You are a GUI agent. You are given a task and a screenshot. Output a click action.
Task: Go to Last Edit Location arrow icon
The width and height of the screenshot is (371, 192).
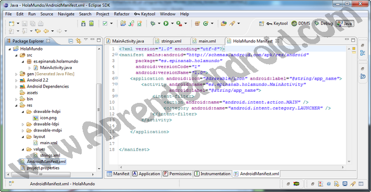38,31
